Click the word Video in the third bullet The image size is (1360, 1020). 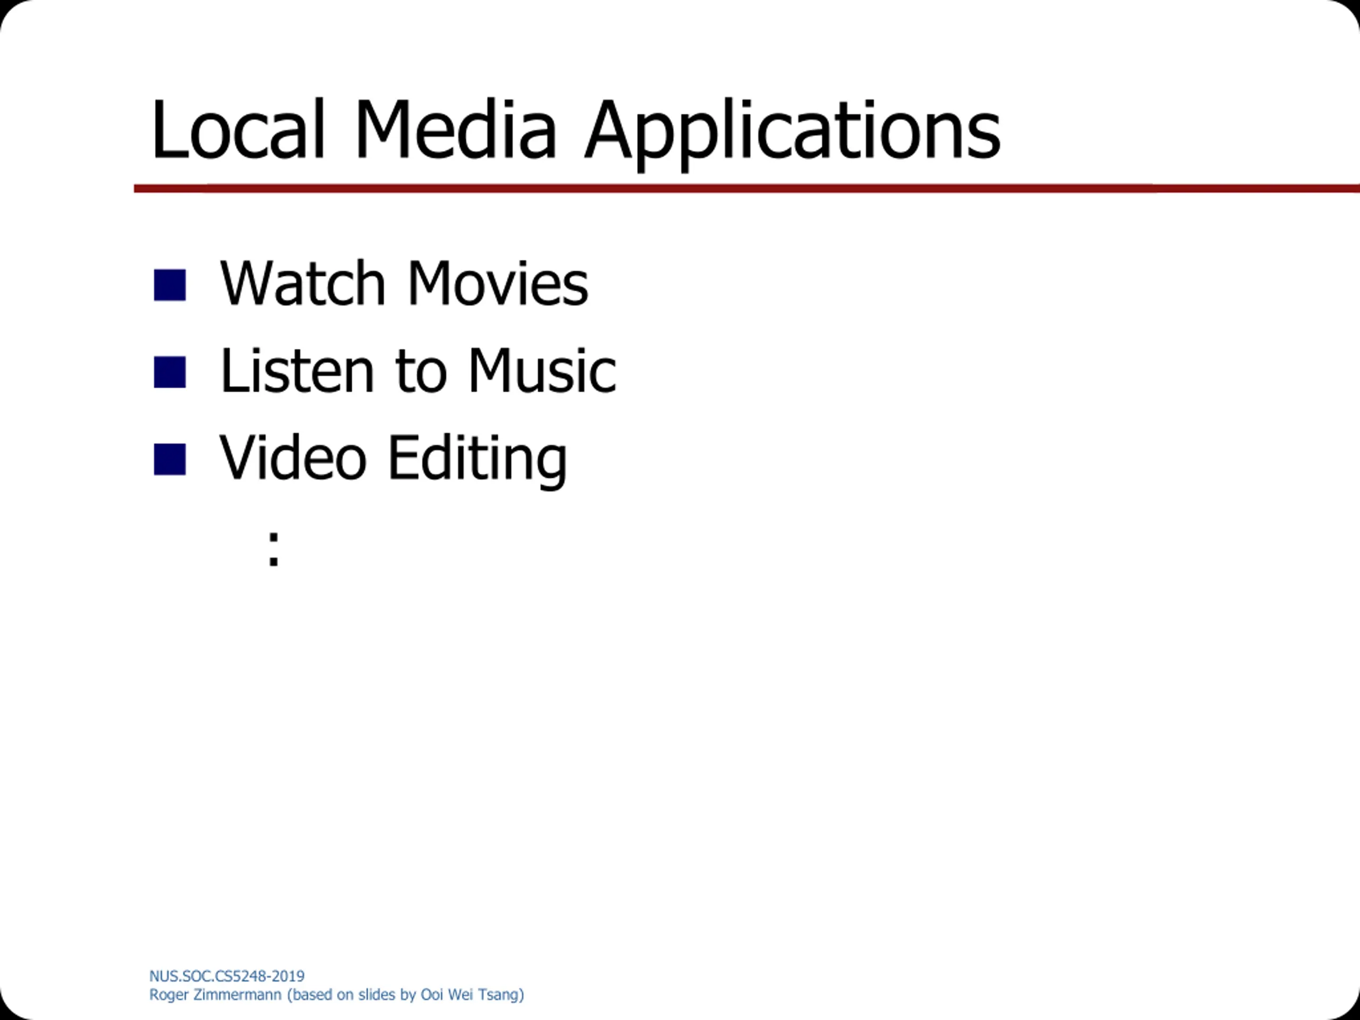(x=293, y=458)
